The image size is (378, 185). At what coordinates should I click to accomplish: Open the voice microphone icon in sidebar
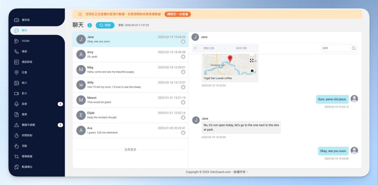pyautogui.click(x=16, y=104)
